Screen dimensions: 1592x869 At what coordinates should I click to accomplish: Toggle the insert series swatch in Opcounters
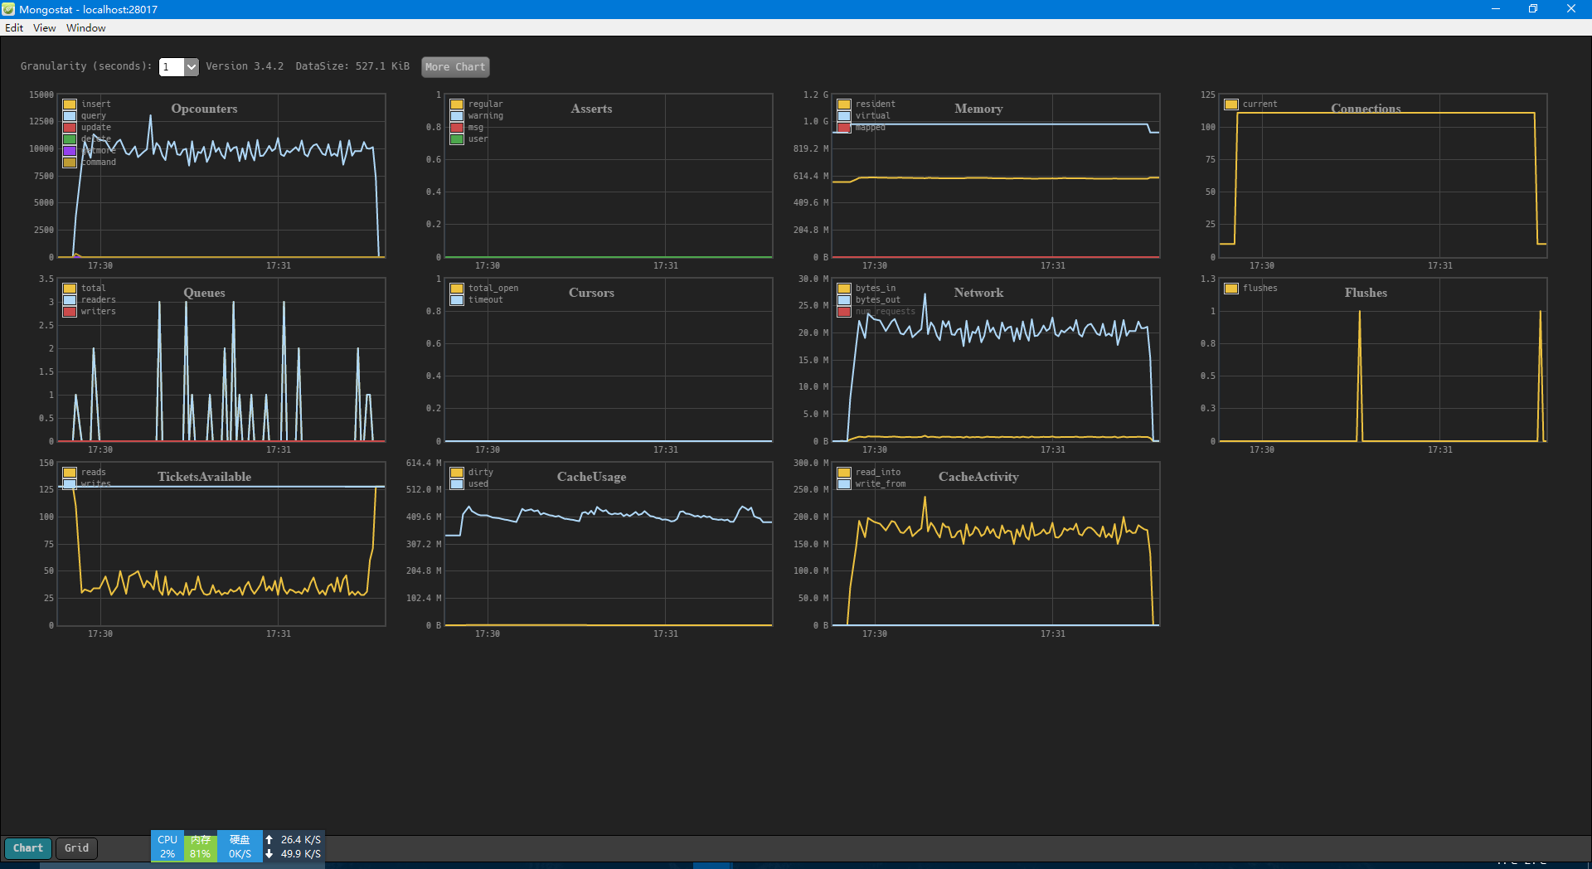pos(70,104)
